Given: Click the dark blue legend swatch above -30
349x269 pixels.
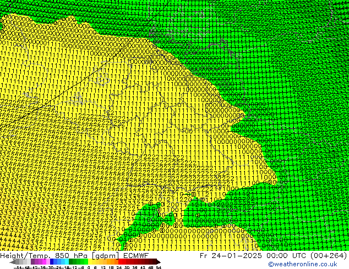Looking at the screenshot, I should [x=52, y=262].
